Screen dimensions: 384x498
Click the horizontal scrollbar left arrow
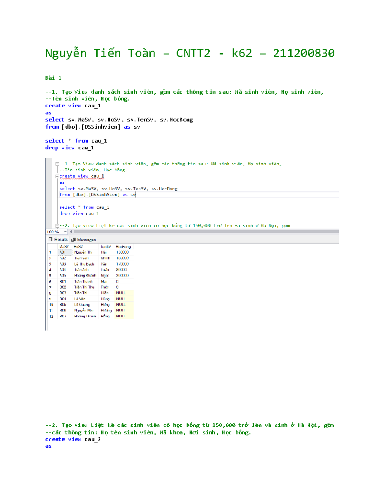click(71, 232)
